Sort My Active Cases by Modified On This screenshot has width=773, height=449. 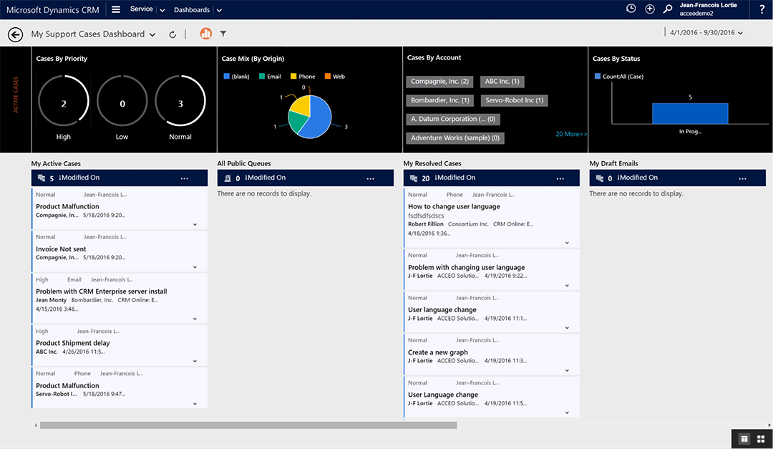79,178
